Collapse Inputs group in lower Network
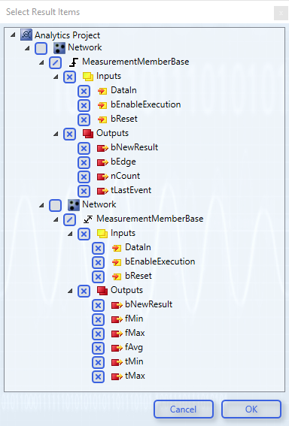The image size is (289, 426). [x=70, y=234]
